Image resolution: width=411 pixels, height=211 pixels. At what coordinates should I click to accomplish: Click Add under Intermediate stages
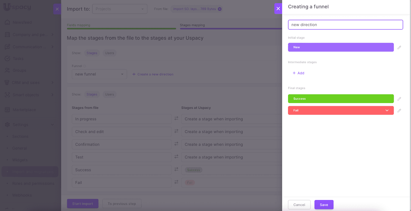point(298,73)
